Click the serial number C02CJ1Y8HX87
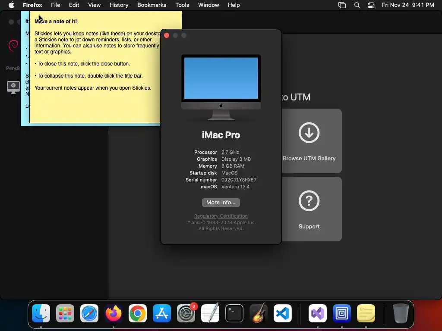The height and width of the screenshot is (331, 442). 239,180
